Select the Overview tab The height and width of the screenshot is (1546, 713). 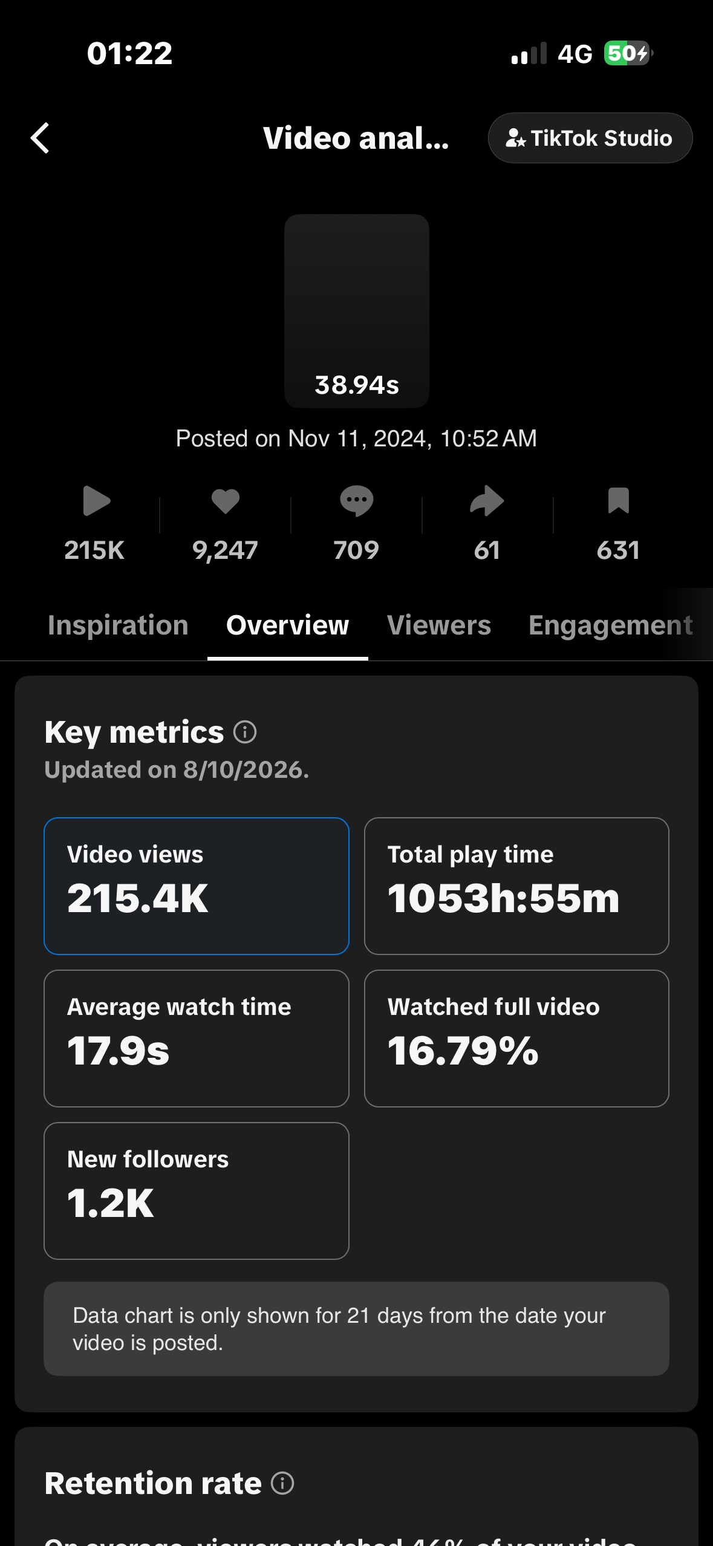tap(288, 625)
